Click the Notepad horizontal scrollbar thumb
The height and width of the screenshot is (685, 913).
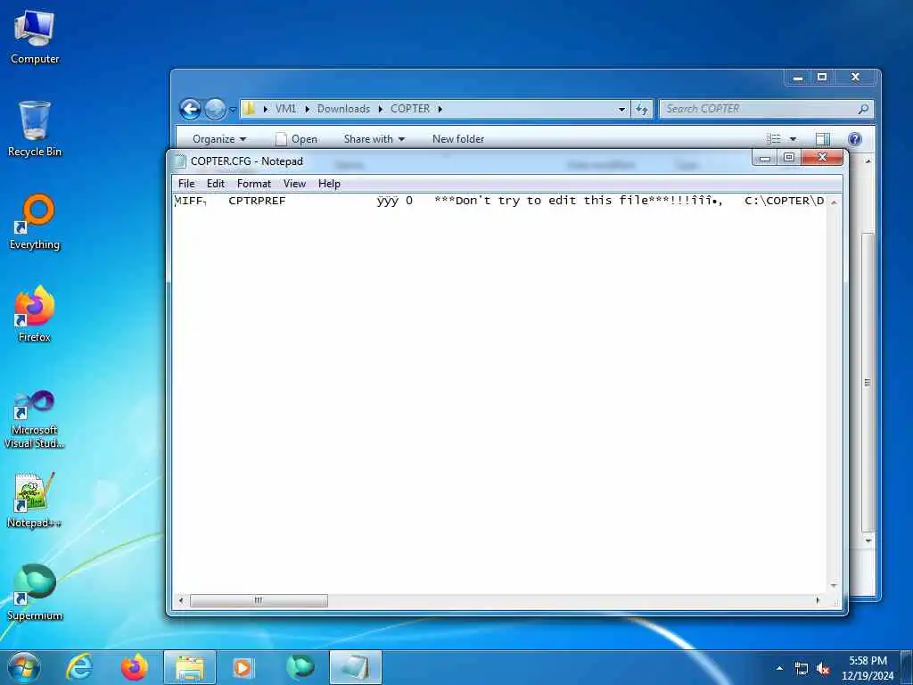259,600
